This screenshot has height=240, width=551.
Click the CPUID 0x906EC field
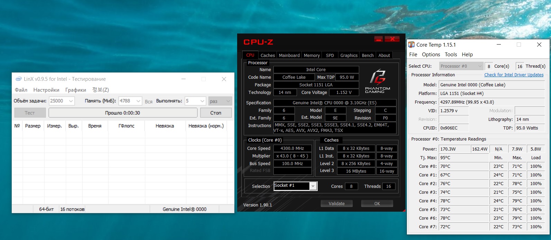tap(454, 128)
